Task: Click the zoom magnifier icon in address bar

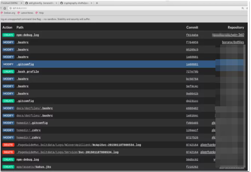Action: click(243, 8)
